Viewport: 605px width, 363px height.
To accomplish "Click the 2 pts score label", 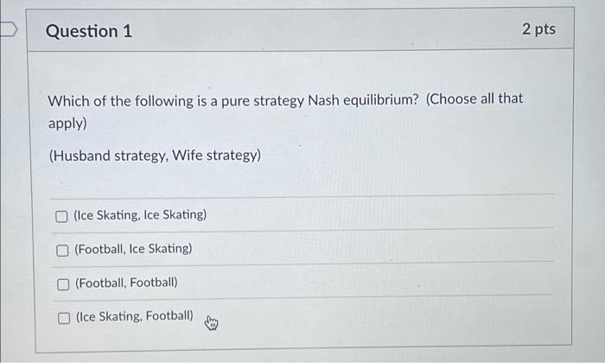I will 538,29.
